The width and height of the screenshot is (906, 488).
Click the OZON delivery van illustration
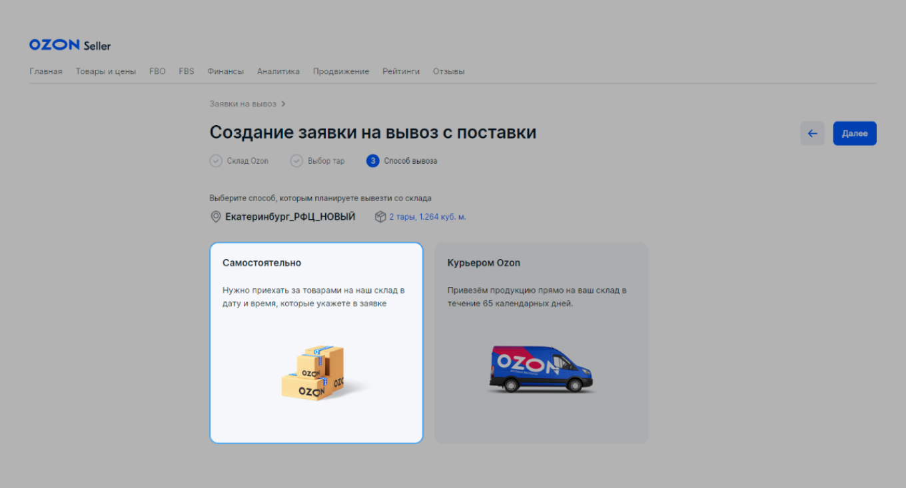(541, 369)
